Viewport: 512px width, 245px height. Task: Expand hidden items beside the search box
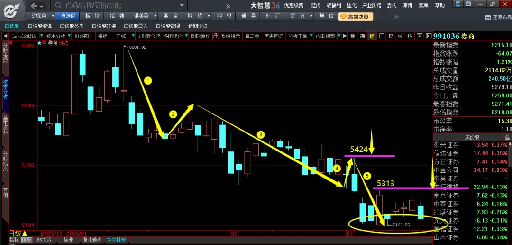point(228,6)
